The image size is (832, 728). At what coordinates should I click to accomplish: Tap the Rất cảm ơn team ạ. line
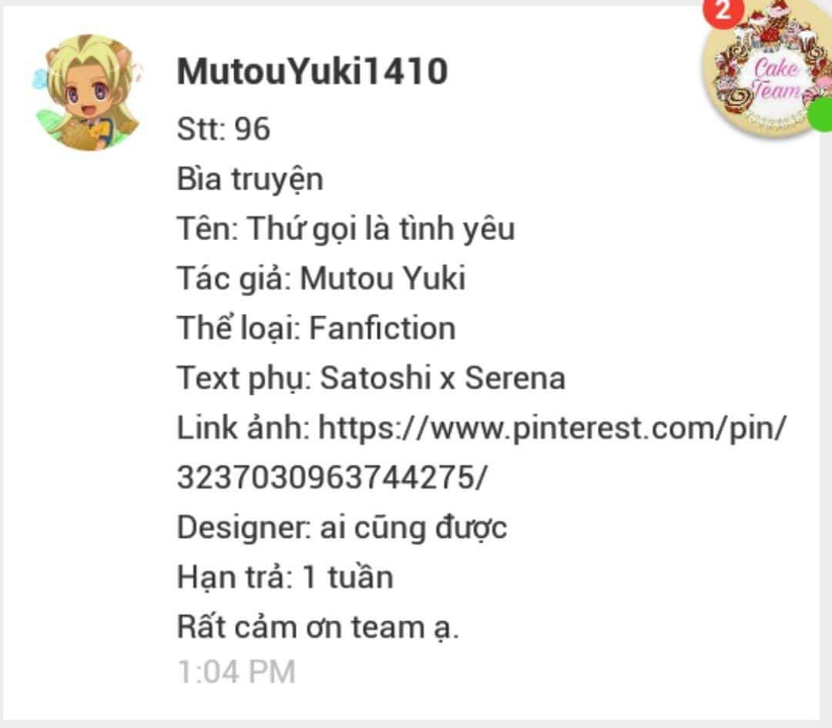click(318, 627)
